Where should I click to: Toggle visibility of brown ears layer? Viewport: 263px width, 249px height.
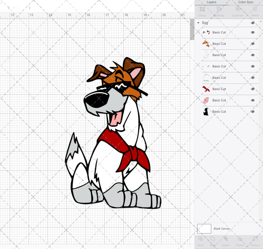point(252,32)
